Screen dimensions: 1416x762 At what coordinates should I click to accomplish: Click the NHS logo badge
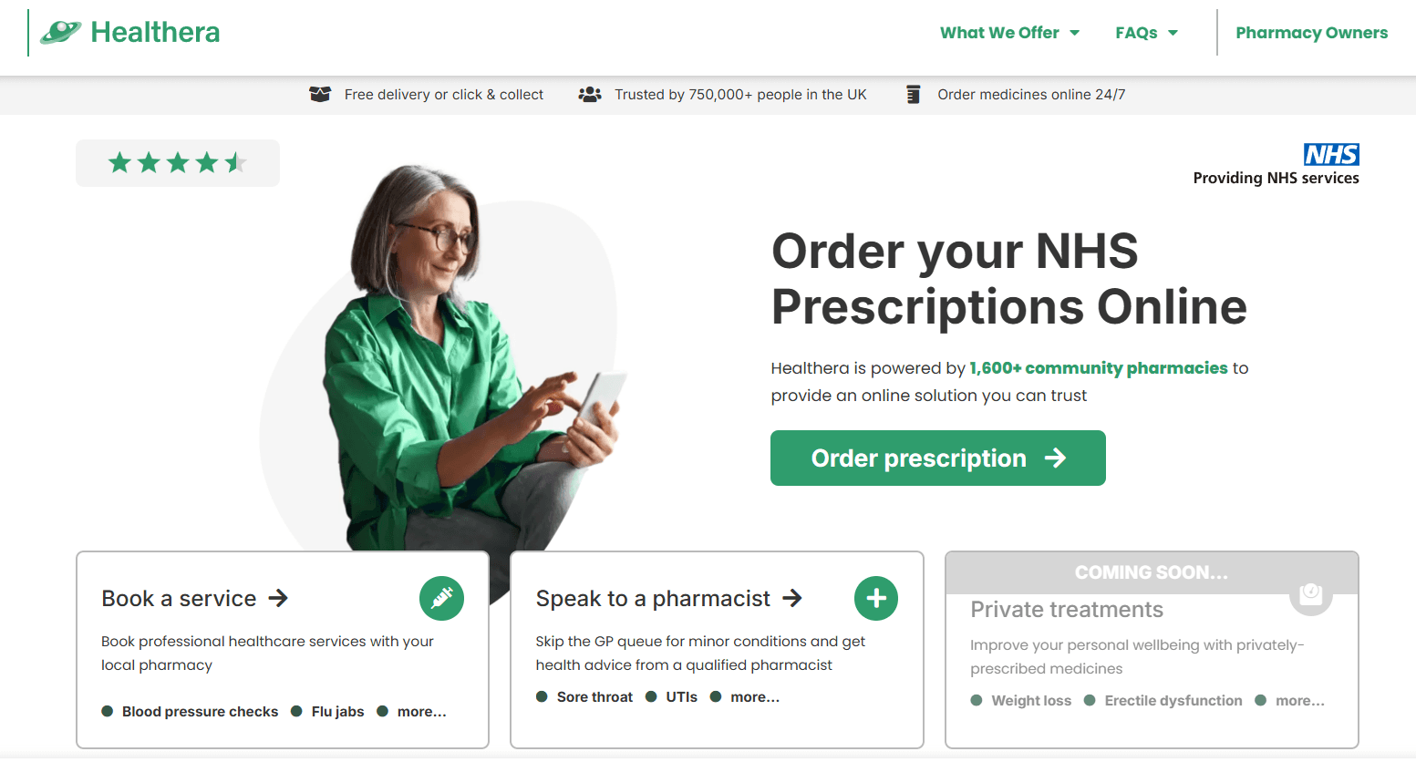pyautogui.click(x=1331, y=154)
